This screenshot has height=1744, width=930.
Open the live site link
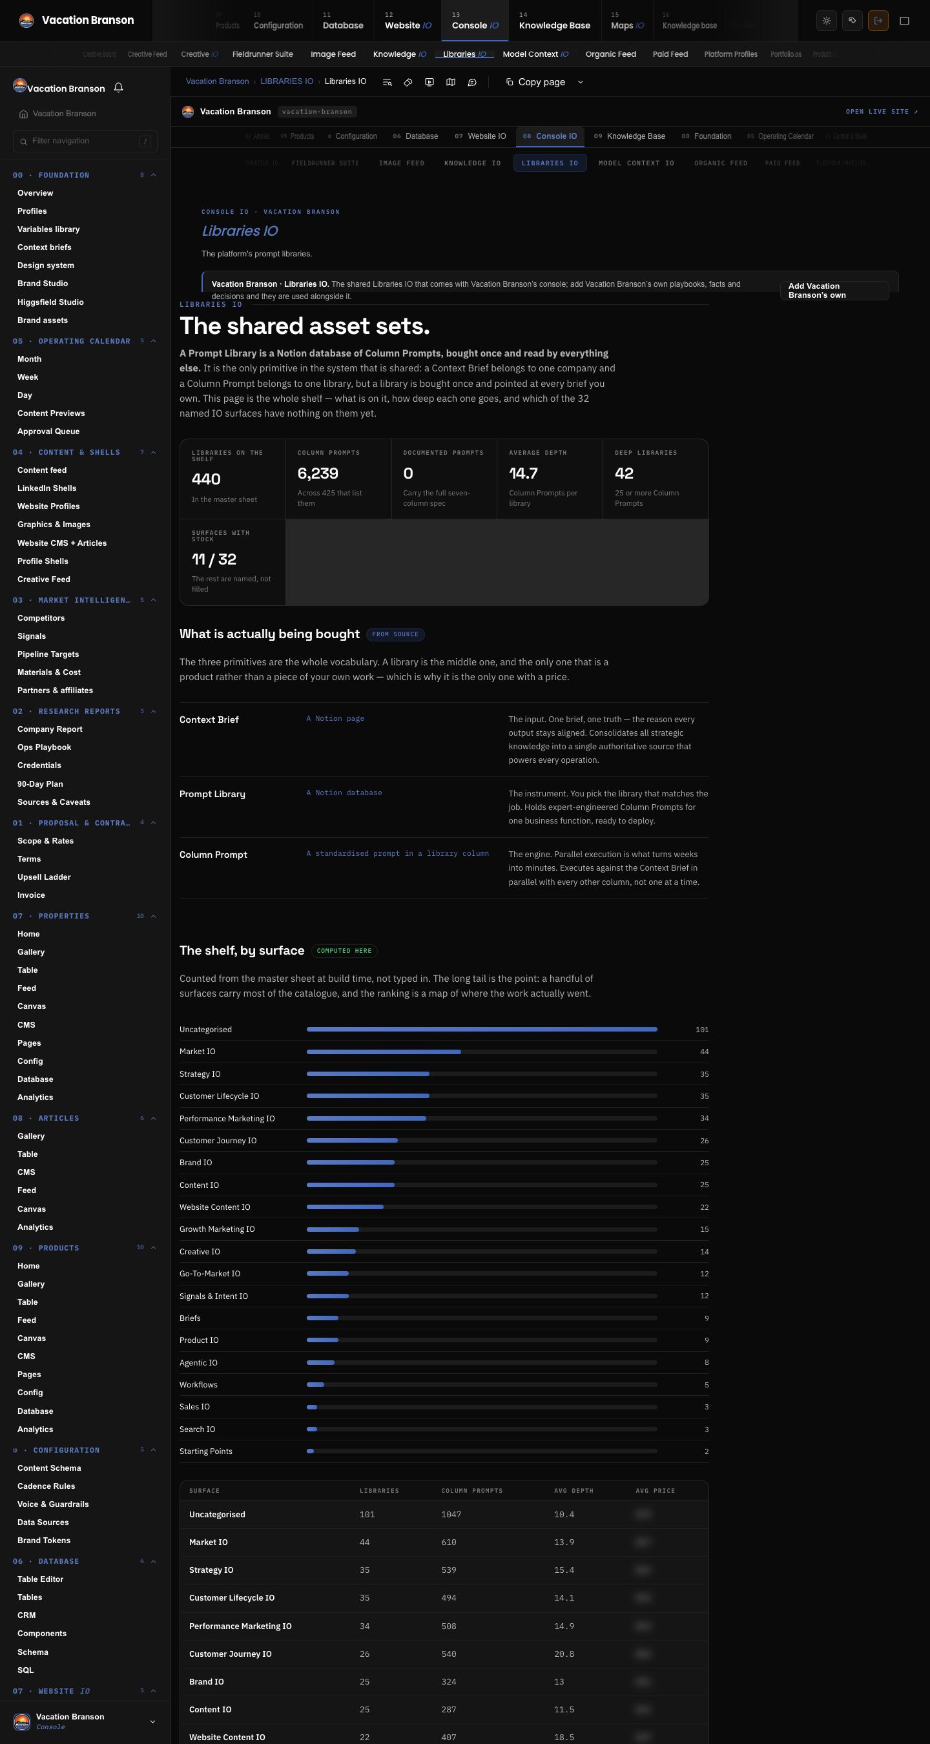coord(882,112)
